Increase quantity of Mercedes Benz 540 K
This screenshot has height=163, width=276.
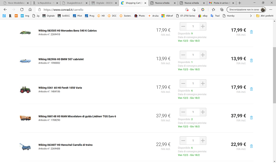203,27
